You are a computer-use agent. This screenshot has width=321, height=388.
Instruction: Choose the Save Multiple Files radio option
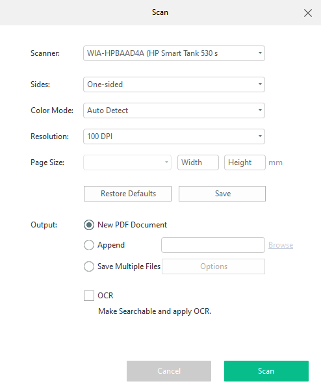89,266
